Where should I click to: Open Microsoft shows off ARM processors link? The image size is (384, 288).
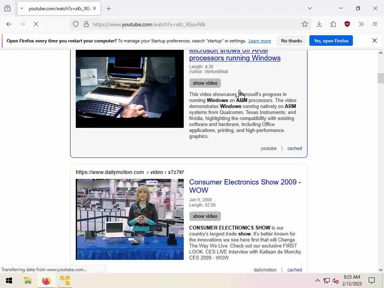(235, 55)
